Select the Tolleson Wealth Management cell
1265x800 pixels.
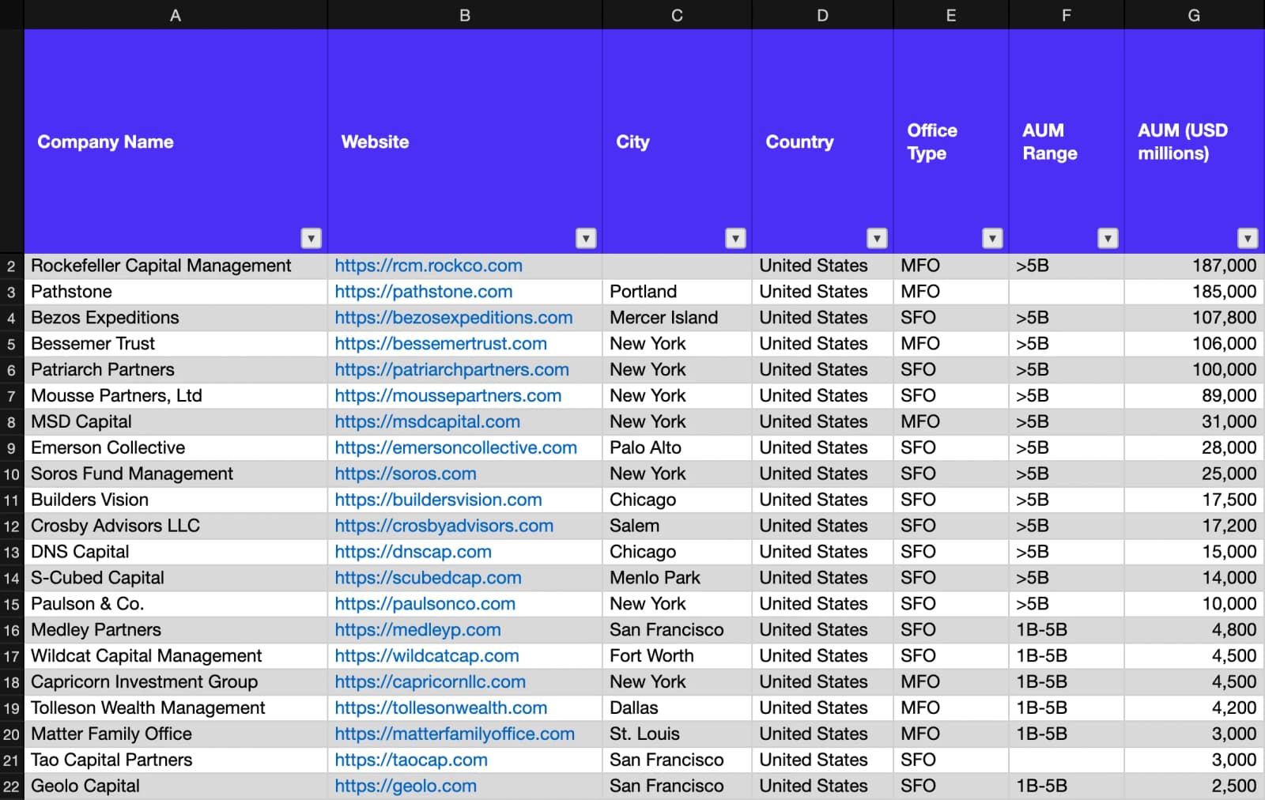click(x=176, y=708)
